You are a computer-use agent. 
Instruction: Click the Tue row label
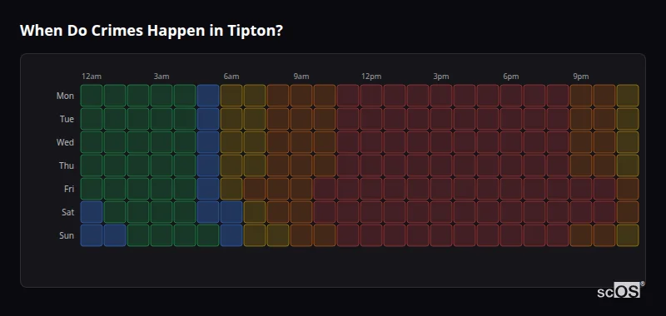67,119
